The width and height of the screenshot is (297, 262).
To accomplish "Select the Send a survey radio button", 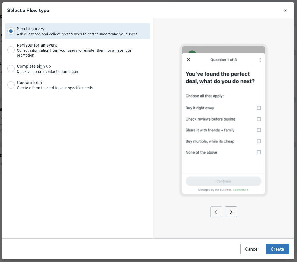I will [11, 31].
